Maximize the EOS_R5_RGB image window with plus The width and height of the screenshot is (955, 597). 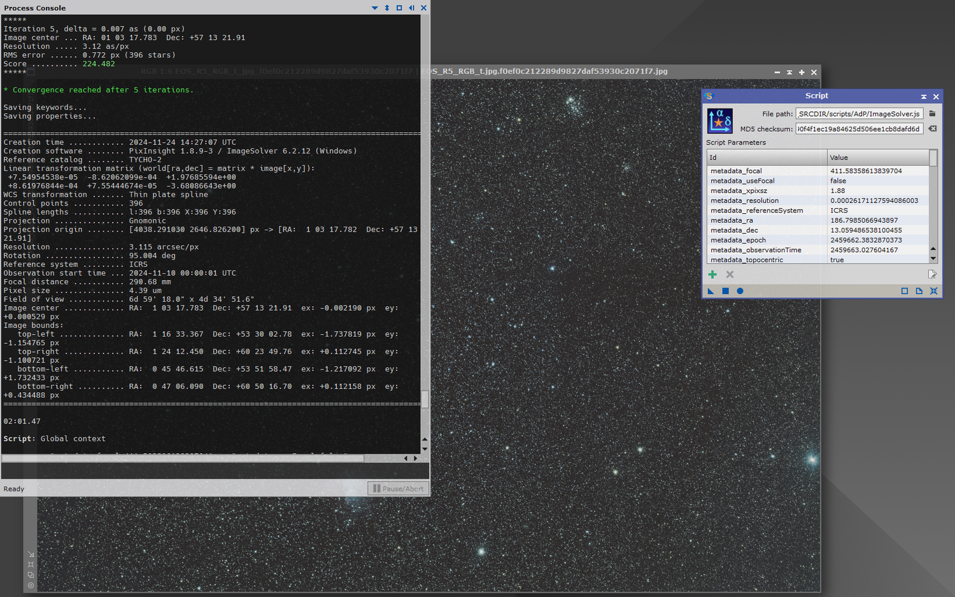[x=802, y=73]
